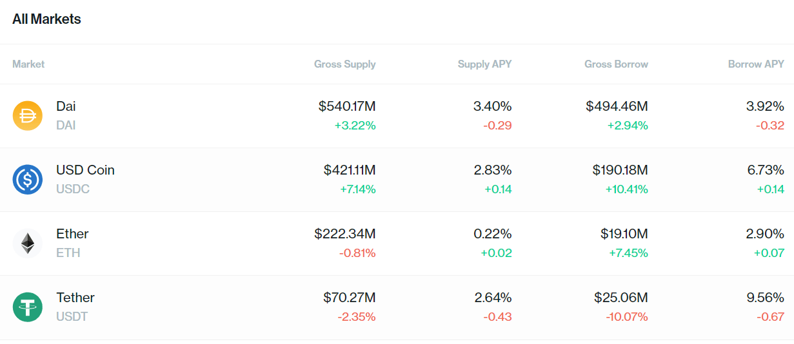Screen dimensions: 794x344
Task: Sort by Gross Supply column header
Action: point(344,64)
